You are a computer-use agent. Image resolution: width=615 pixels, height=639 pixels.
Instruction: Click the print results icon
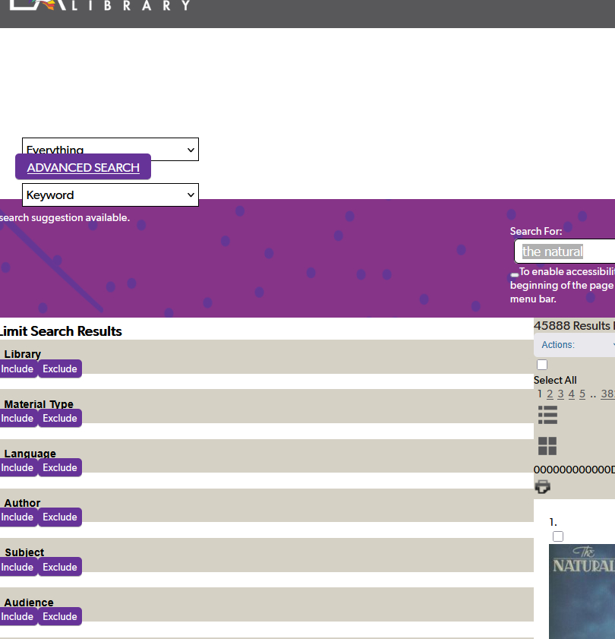[x=543, y=487]
